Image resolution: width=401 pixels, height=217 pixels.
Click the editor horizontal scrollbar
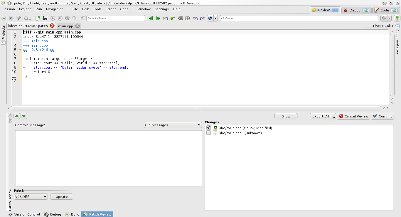click(196, 108)
